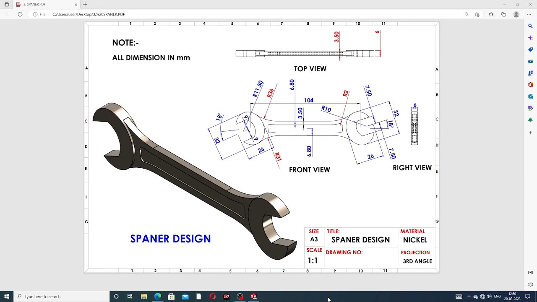The height and width of the screenshot is (302, 537).
Task: Open sidebar settings gear
Action: 530,284
